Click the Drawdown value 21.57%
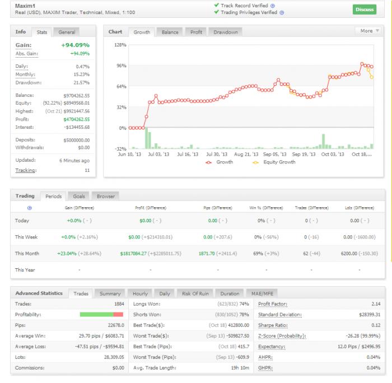This screenshot has width=392, height=383. pyautogui.click(x=82, y=83)
